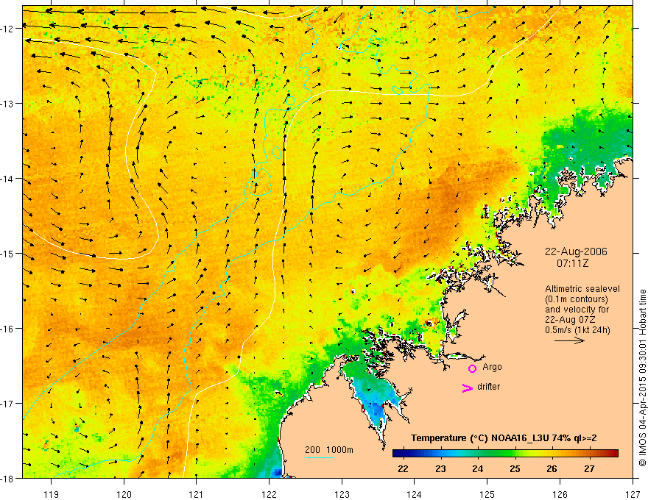This screenshot has height=500, width=648.
Task: Click the 'and velocity for' legend line
Action: pos(577,310)
